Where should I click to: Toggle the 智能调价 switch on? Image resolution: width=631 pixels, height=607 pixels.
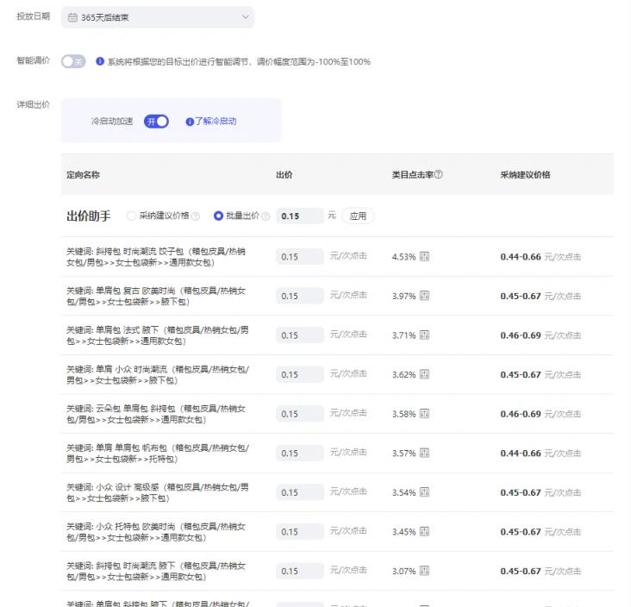tap(73, 62)
